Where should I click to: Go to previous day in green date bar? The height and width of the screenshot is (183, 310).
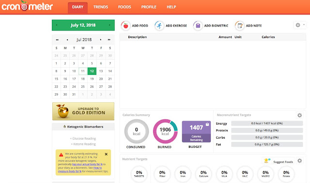(57, 25)
